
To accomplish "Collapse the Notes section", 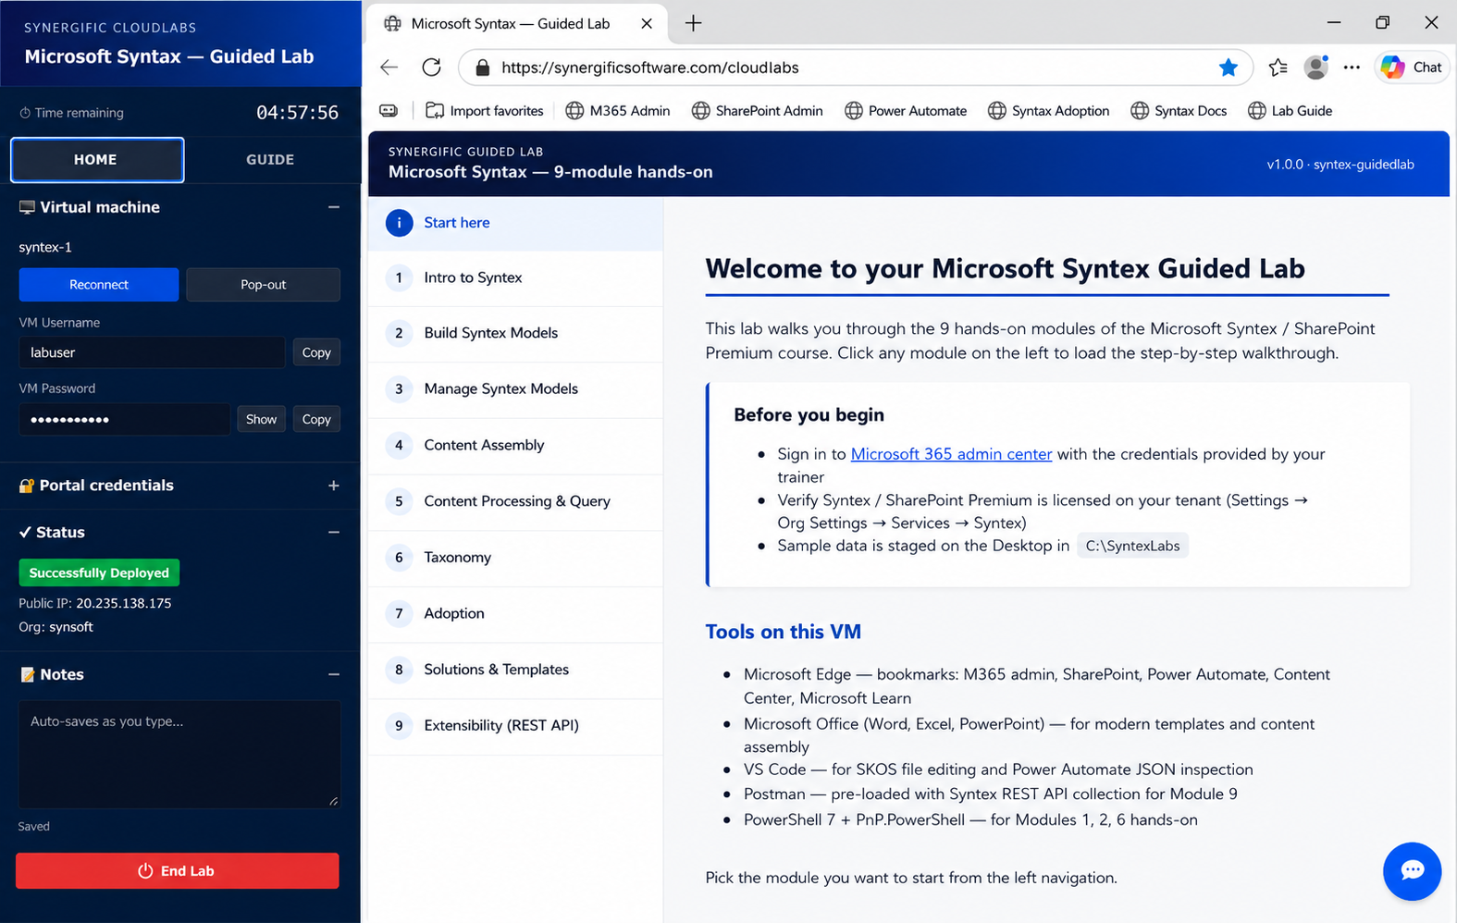I will click(x=334, y=675).
